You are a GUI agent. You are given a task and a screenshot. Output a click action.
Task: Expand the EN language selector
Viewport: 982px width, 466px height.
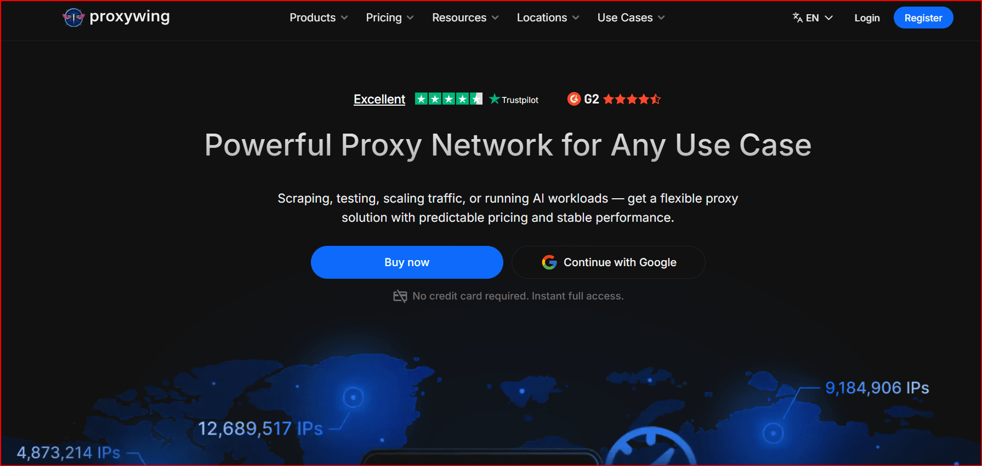[x=813, y=18]
